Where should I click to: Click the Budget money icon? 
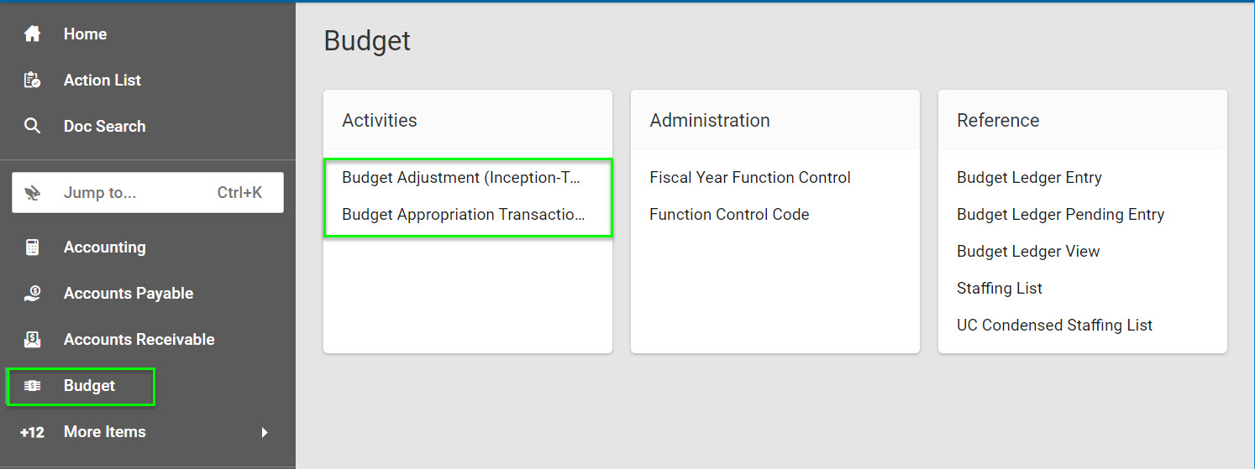pyautogui.click(x=32, y=386)
